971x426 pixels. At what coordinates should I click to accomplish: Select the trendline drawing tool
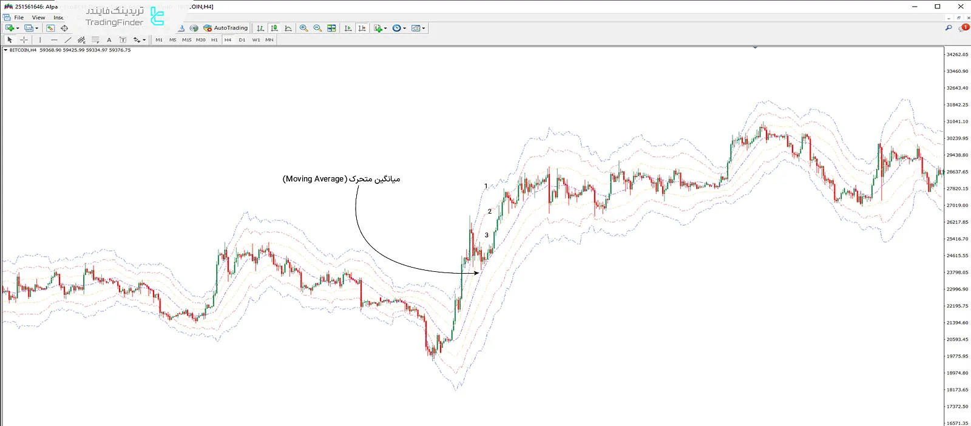point(67,40)
